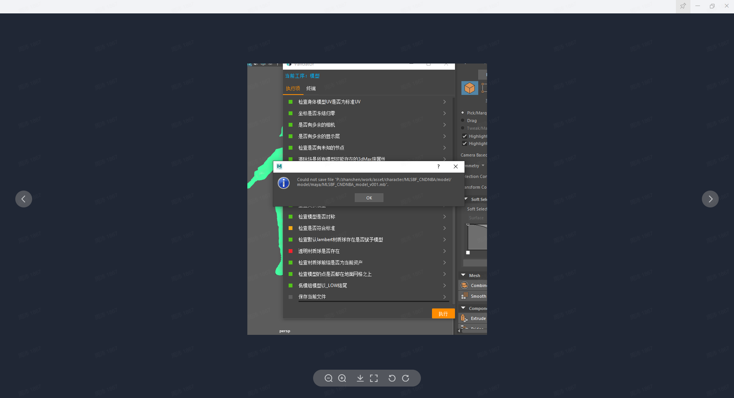Click green status square beside 检查模型是否对称
This screenshot has height=398, width=734.
[x=291, y=217]
